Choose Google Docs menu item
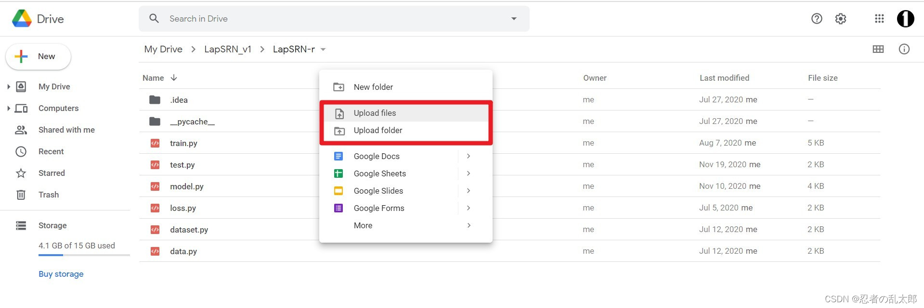924x308 pixels. pyautogui.click(x=406, y=156)
